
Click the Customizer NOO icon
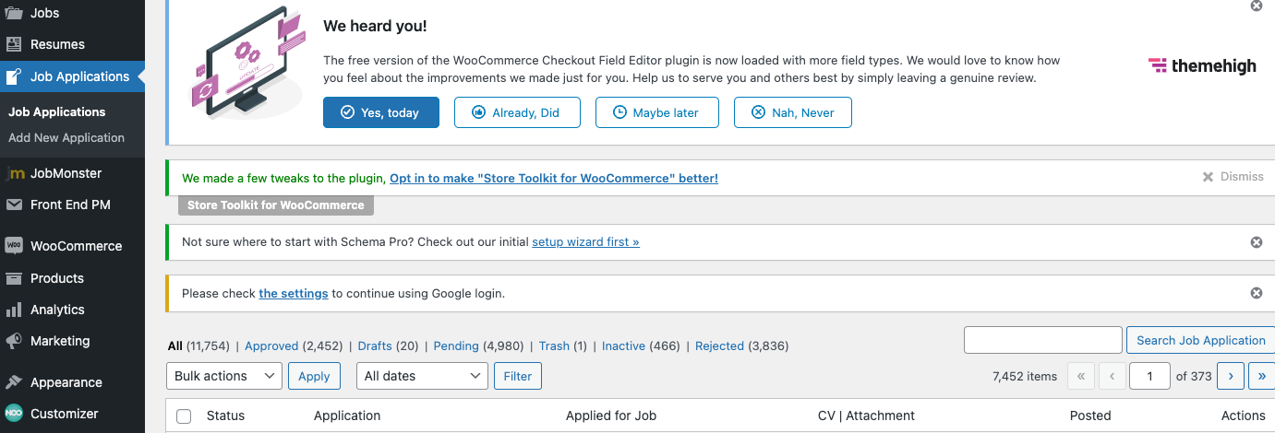tap(14, 414)
